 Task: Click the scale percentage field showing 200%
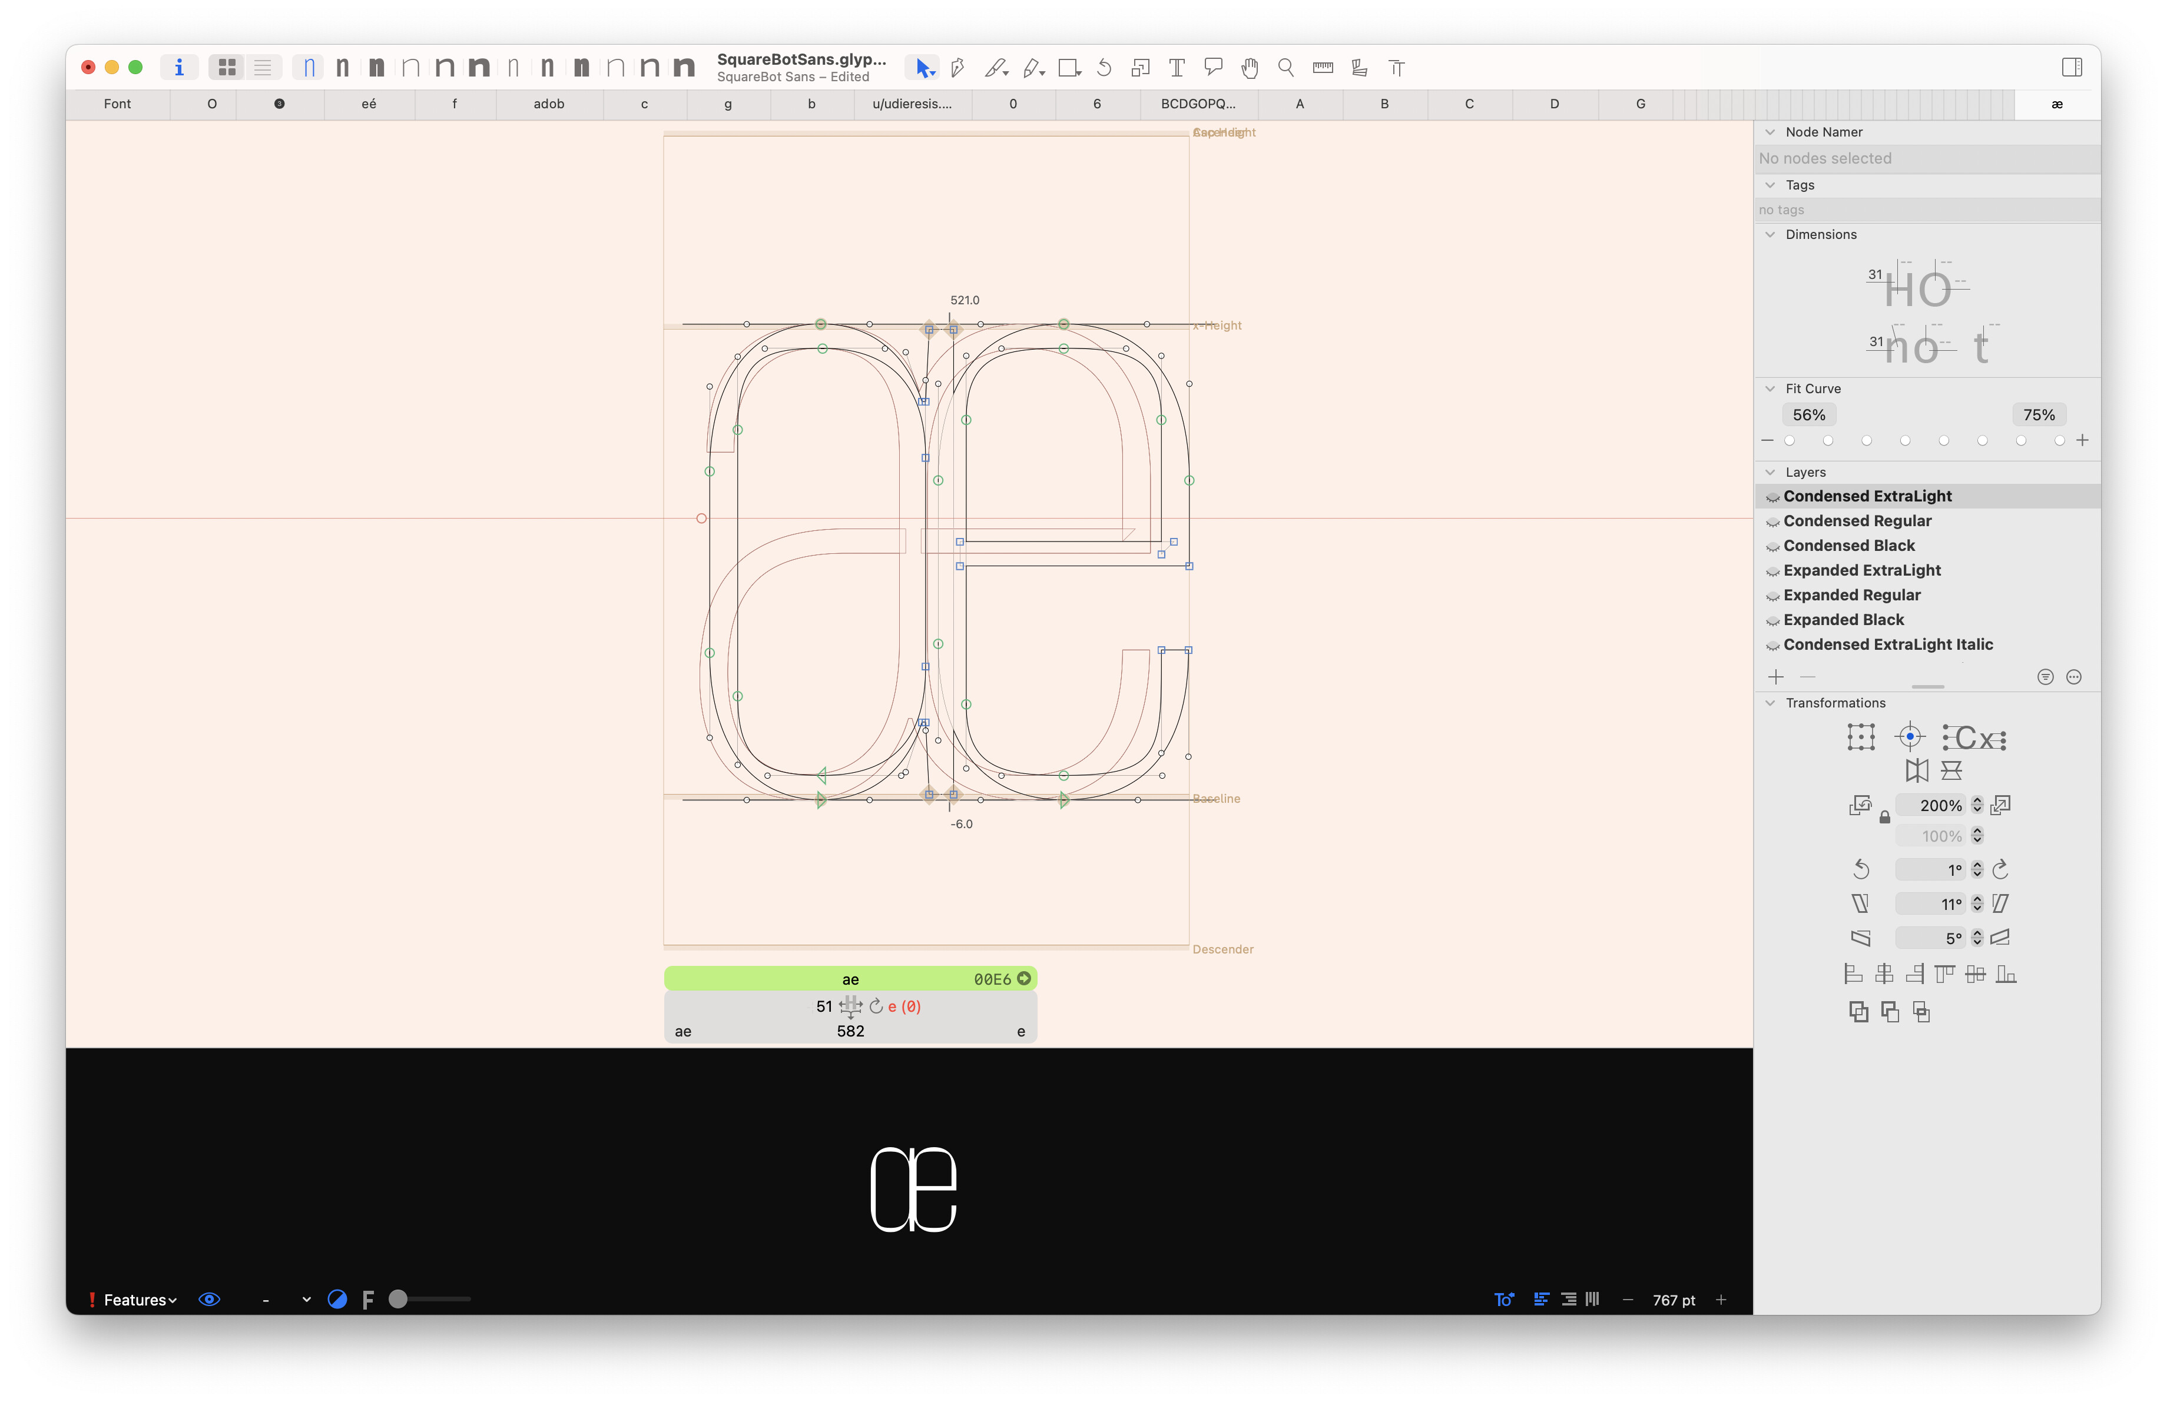[x=1939, y=805]
